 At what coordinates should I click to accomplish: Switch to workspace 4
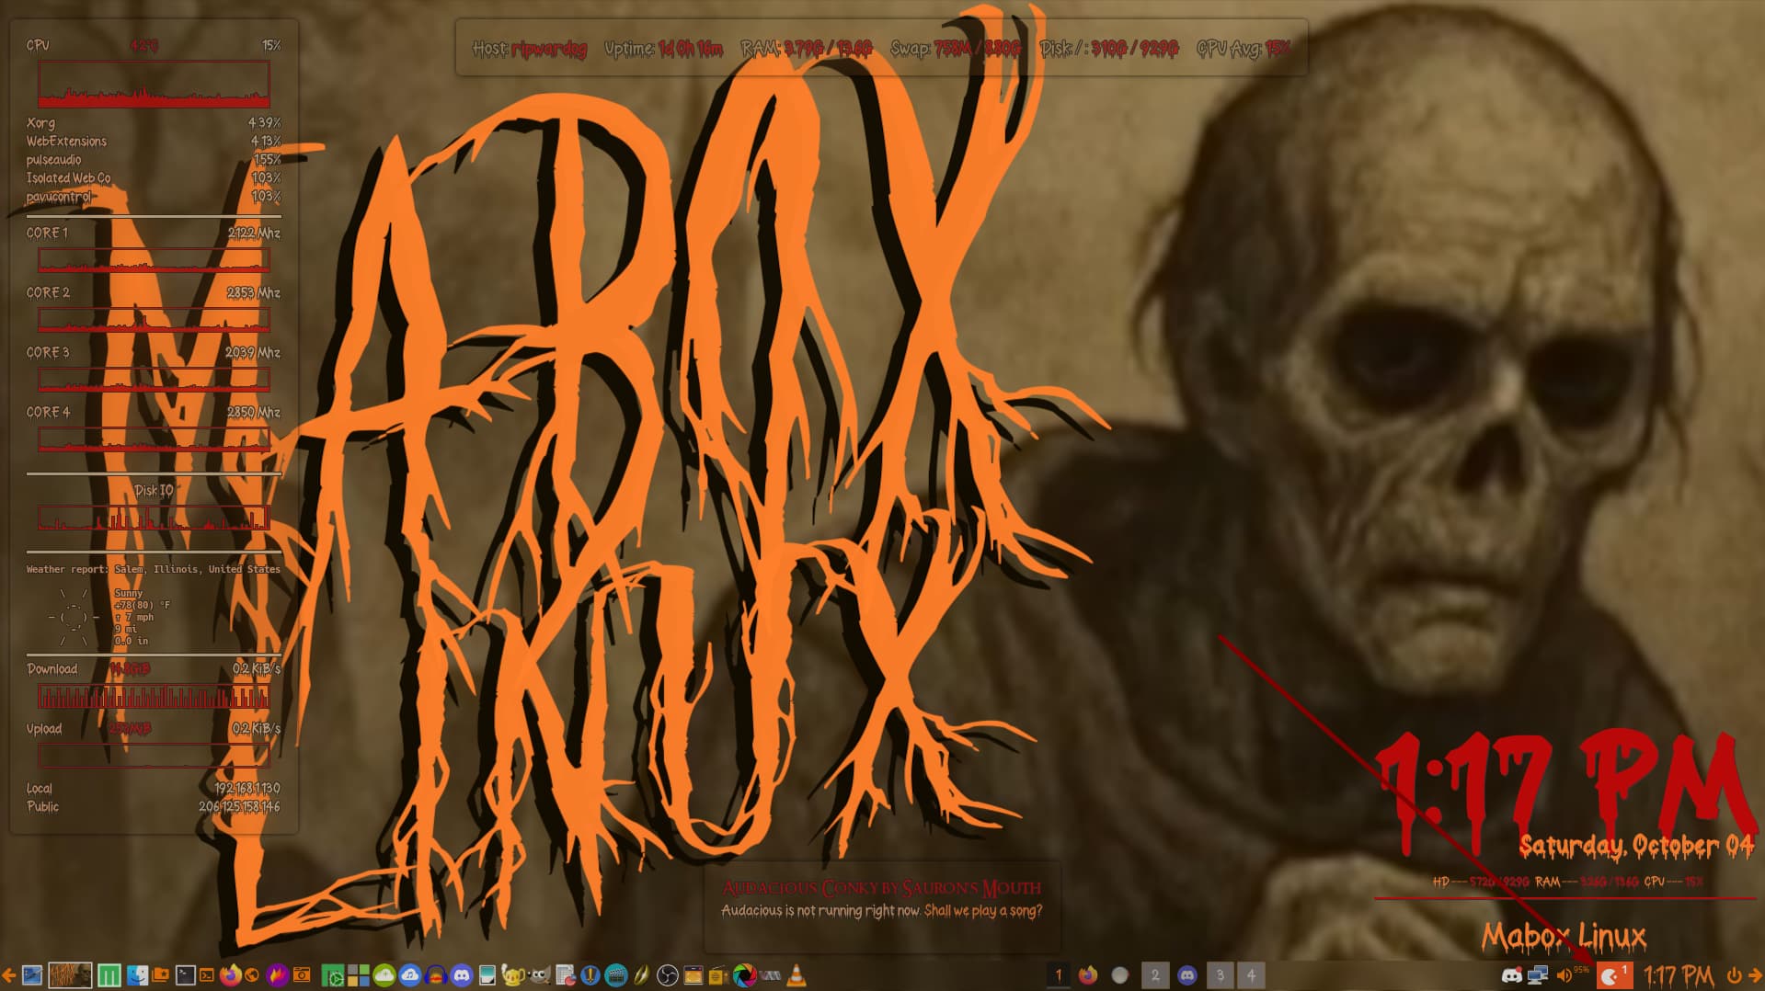tap(1251, 975)
